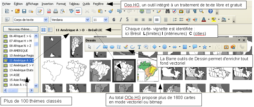Screen dimensions: 254x107
Task: Open the font color dropdown arrow
Action: (x=209, y=20)
